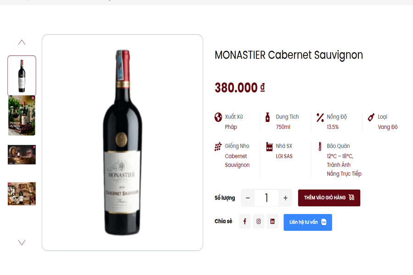Click the globe origin icon
The width and height of the screenshot is (413, 275).
[x=218, y=117]
